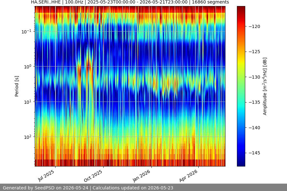
Task: Click the -120 colorbar tick label
Action: tap(254, 26)
